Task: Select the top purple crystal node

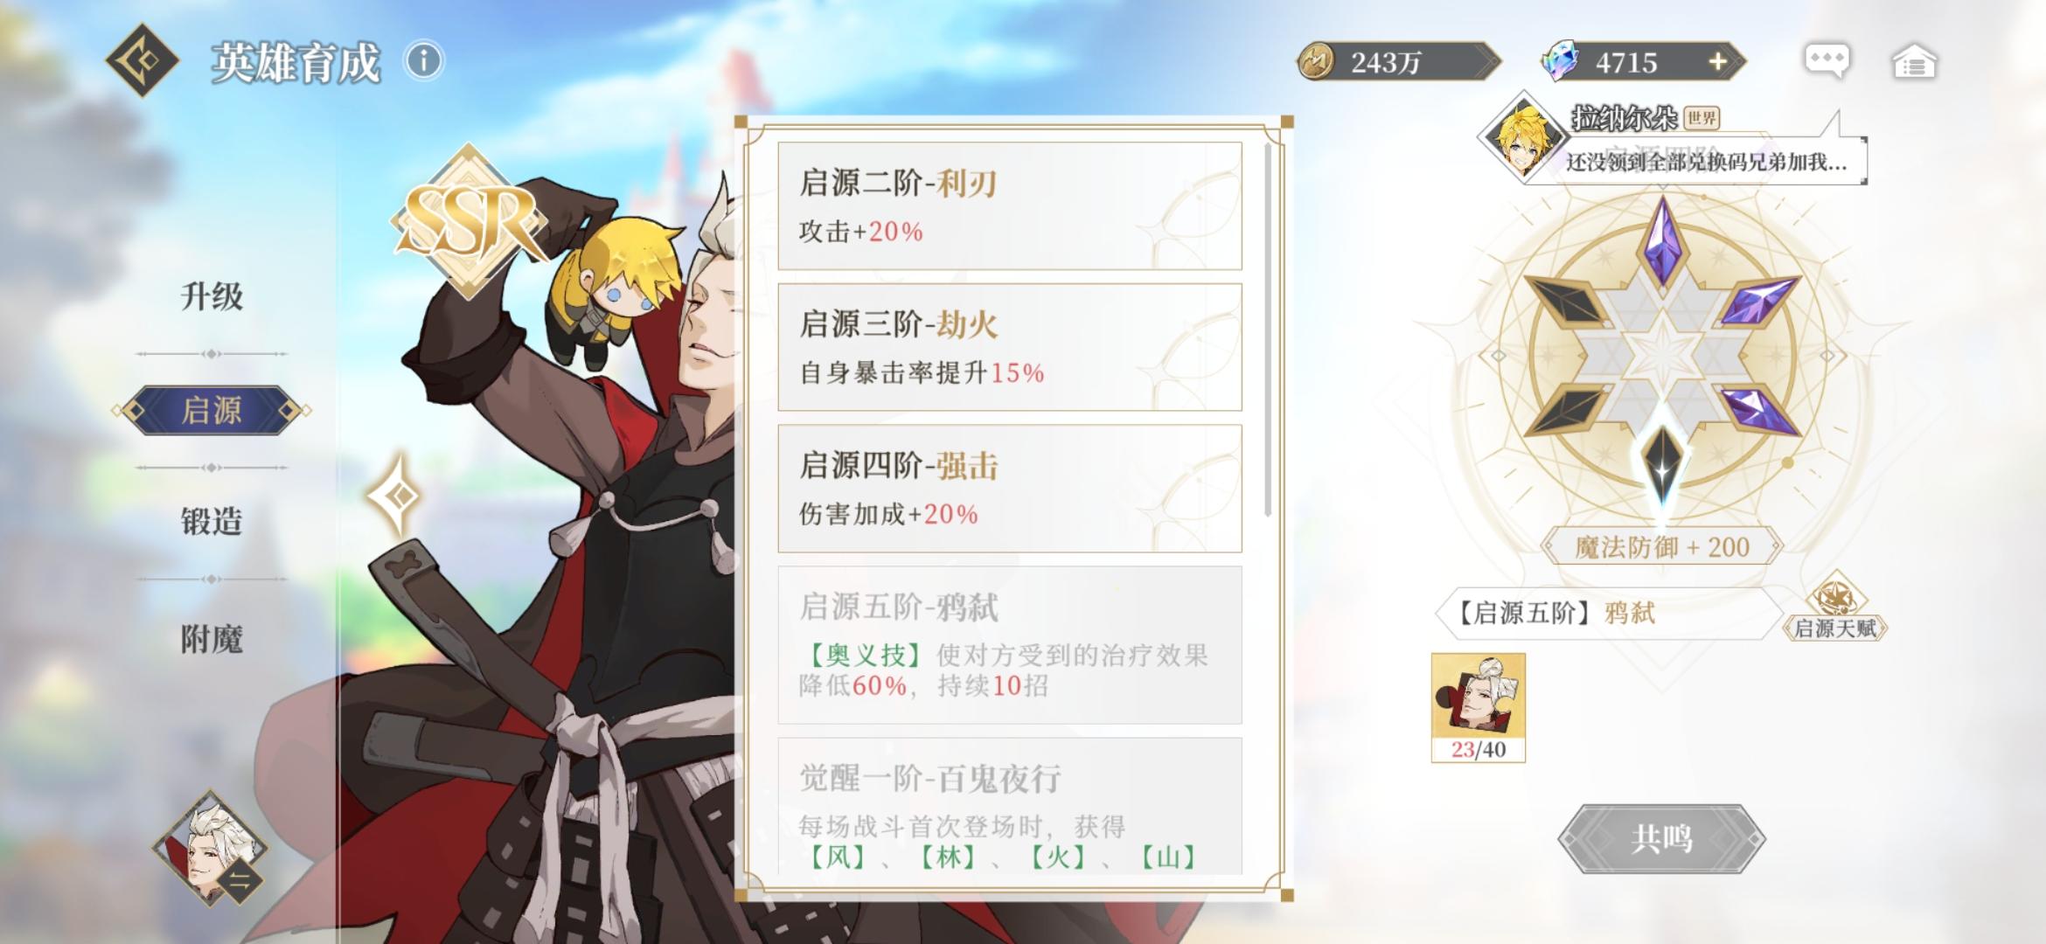Action: [x=1661, y=242]
